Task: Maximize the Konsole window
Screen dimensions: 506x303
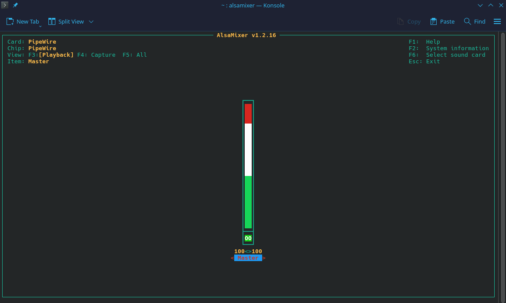Action: coord(490,5)
